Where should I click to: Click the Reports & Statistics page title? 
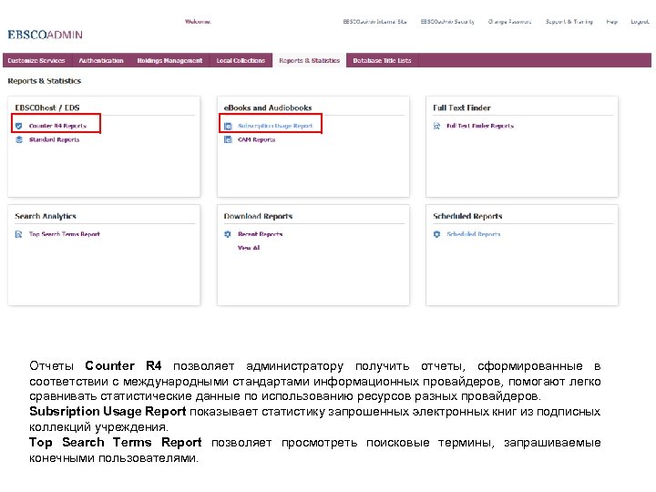pyautogui.click(x=45, y=81)
